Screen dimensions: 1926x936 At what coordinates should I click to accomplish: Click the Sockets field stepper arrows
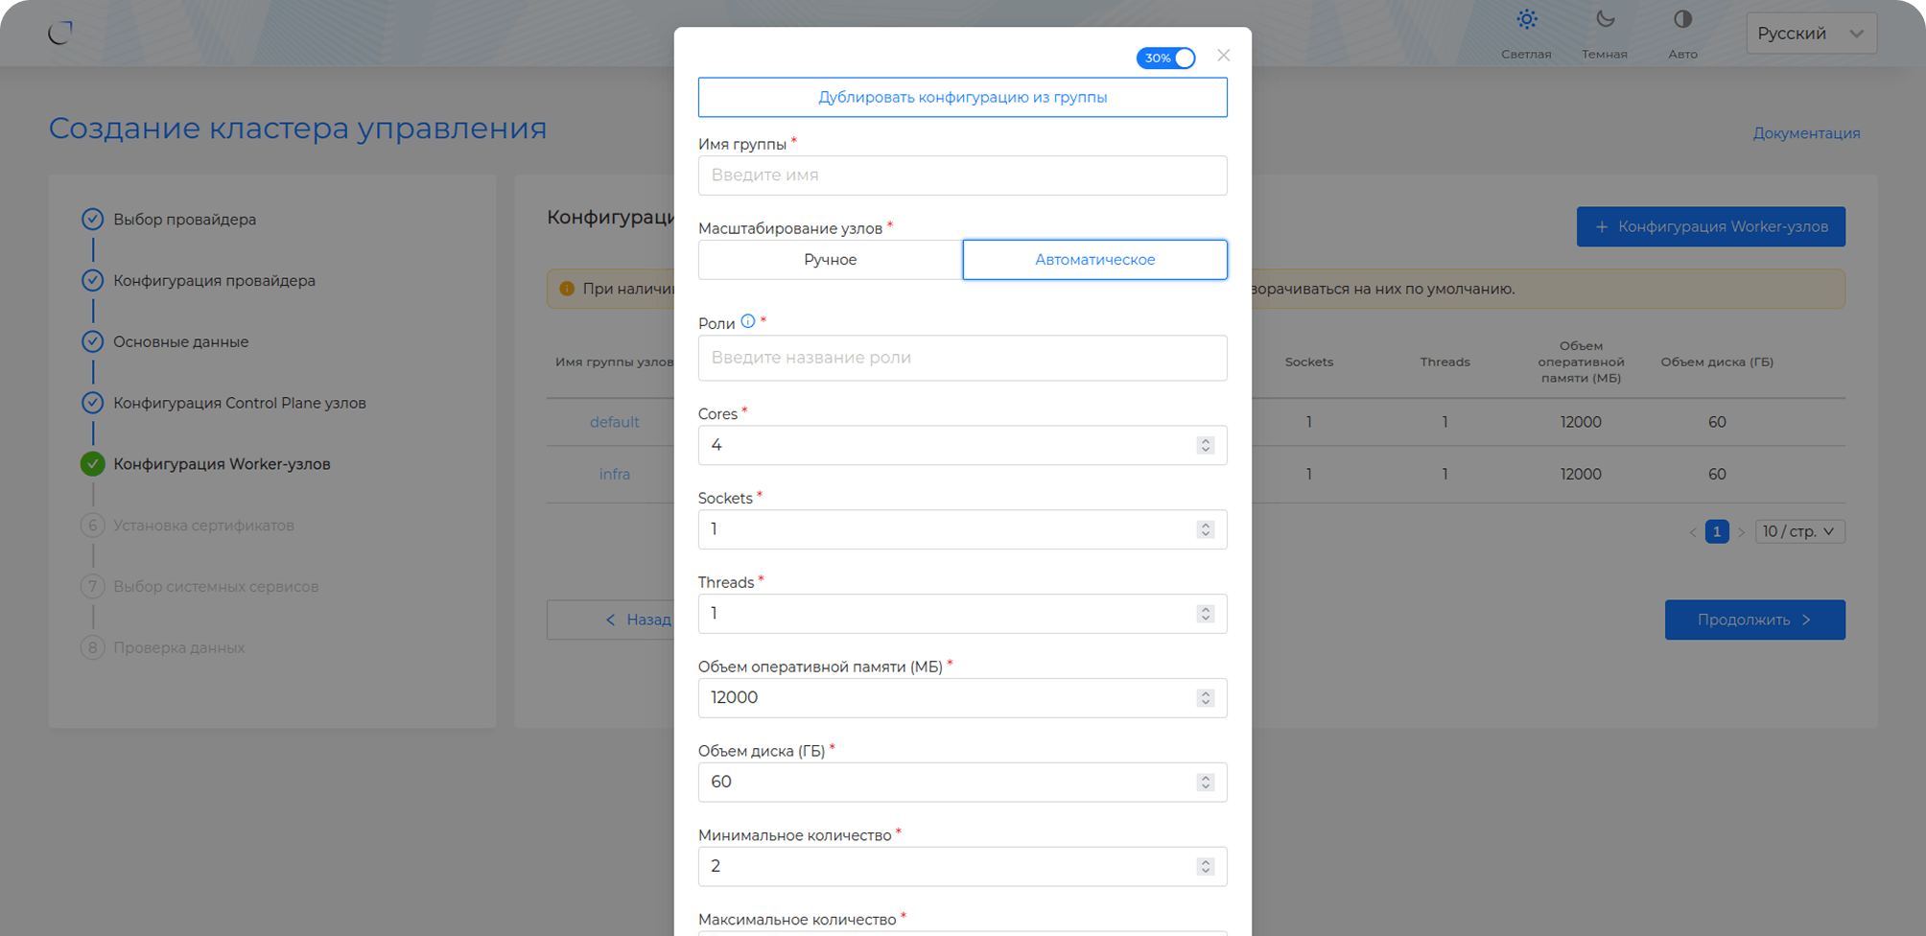coord(1206,529)
